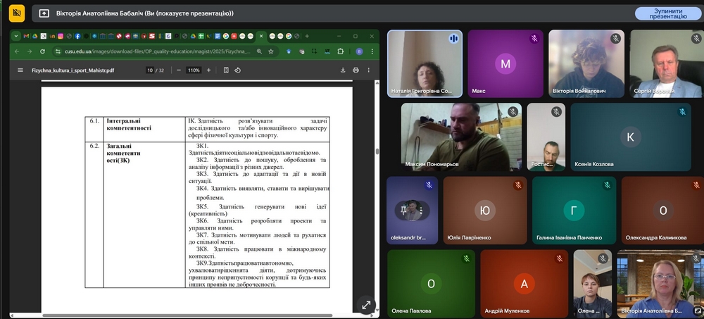Viewport: 704px width, 319px height.
Task: Open a new browser tab
Action: [307, 36]
